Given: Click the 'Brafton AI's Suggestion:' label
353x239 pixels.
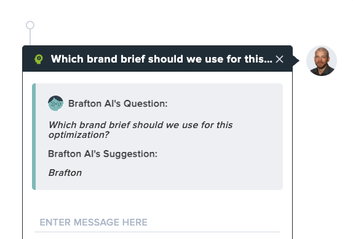Looking at the screenshot, I should point(103,154).
